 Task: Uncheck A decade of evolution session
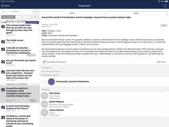[x=3, y=49]
